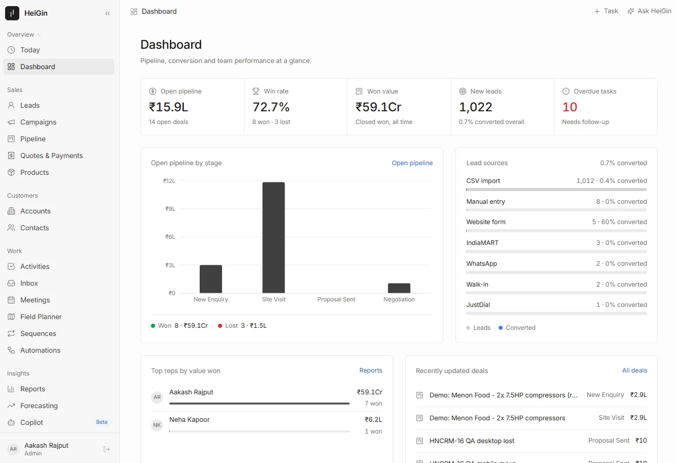
Task: Click the trend line icon beside Forecasting
Action: pyautogui.click(x=11, y=406)
